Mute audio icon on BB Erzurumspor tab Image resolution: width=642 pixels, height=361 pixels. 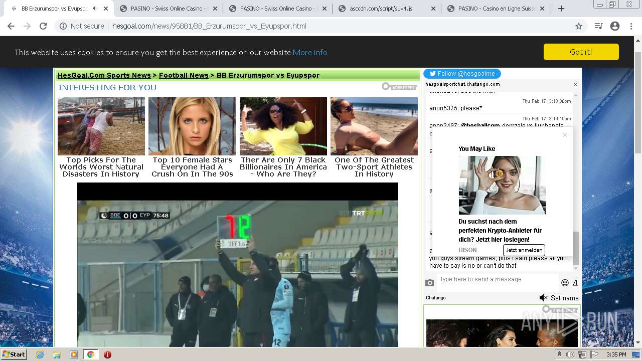95,9
